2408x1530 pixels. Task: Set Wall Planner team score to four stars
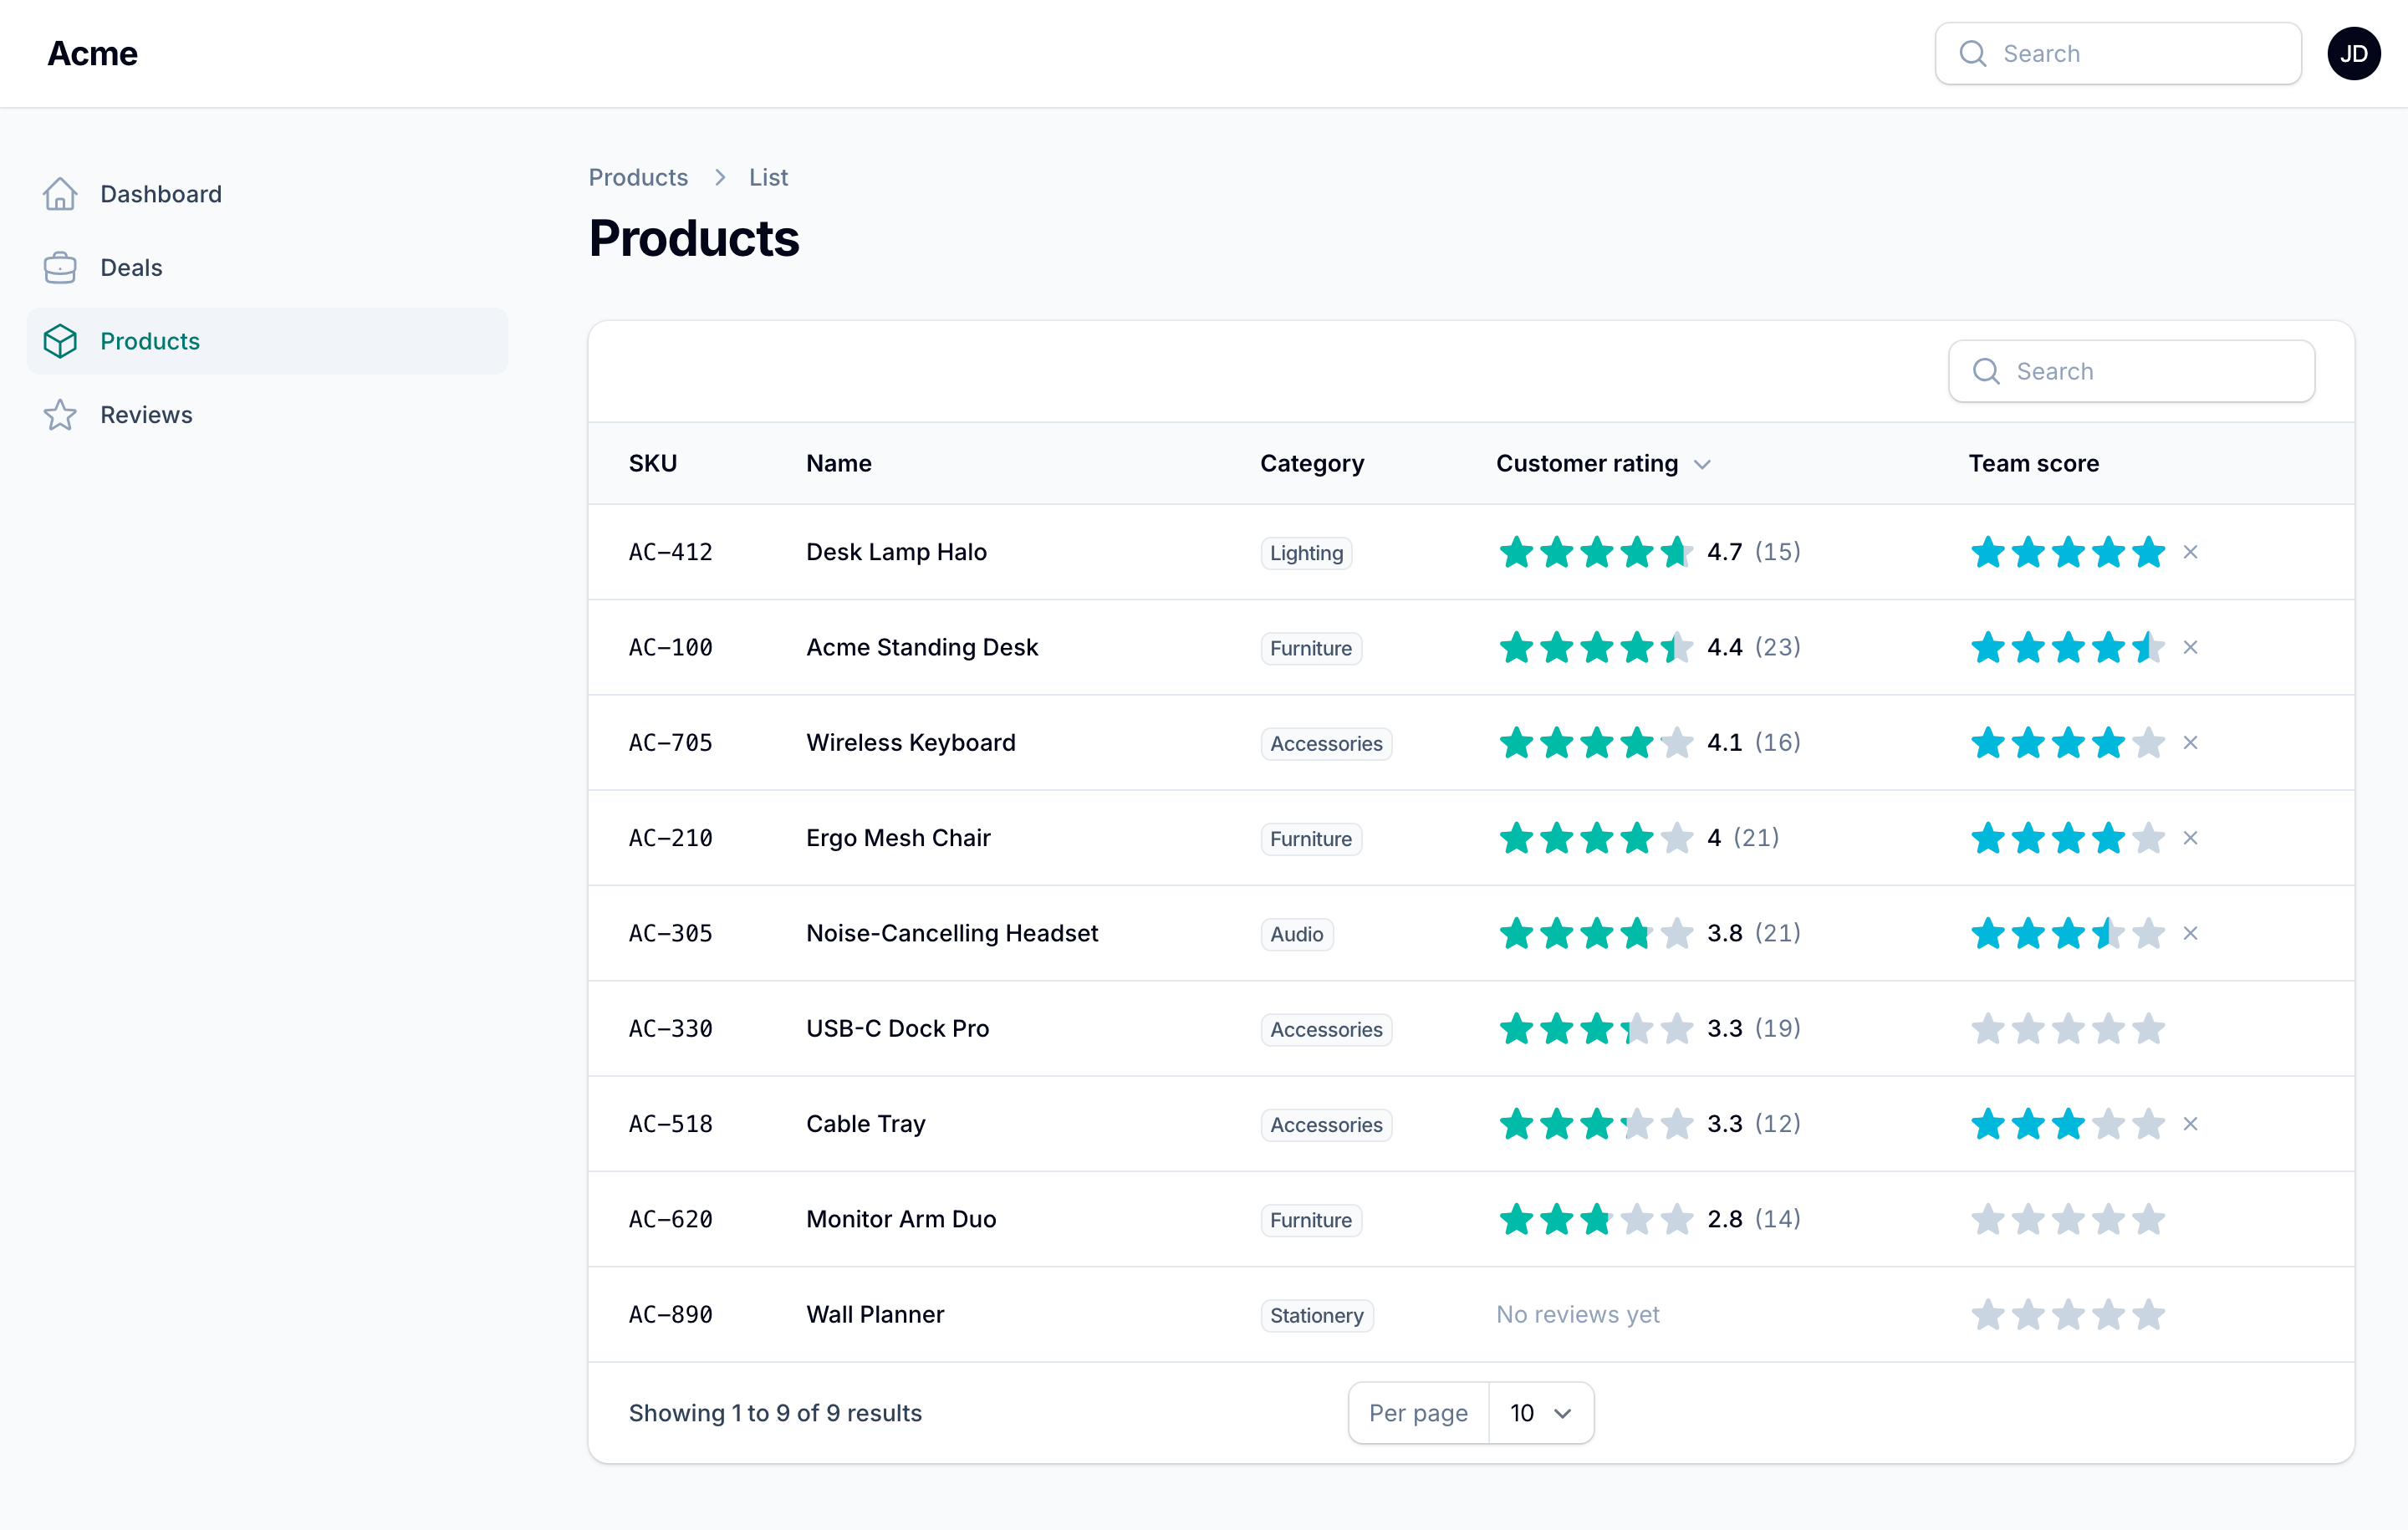click(2108, 1314)
